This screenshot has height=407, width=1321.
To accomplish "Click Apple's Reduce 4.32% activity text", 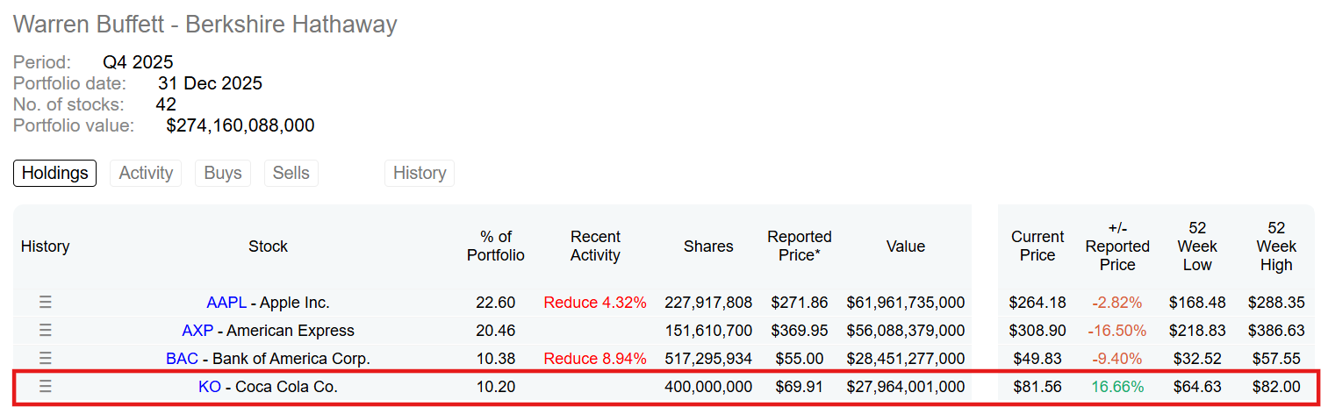I will click(595, 303).
